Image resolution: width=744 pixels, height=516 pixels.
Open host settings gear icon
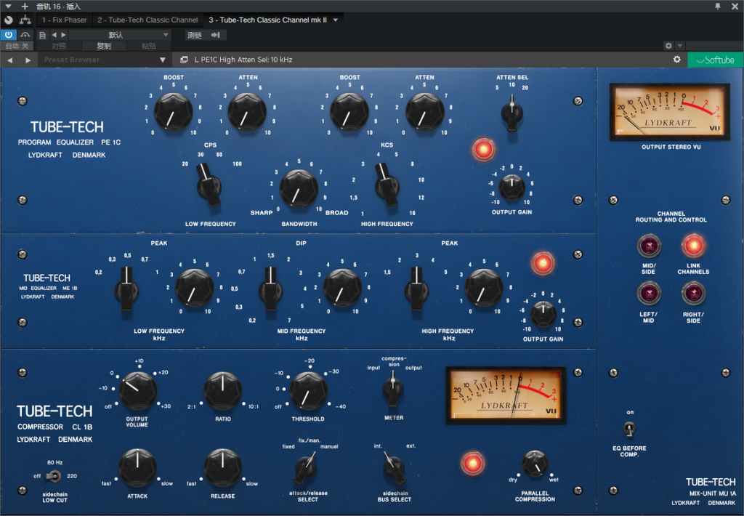[668, 46]
